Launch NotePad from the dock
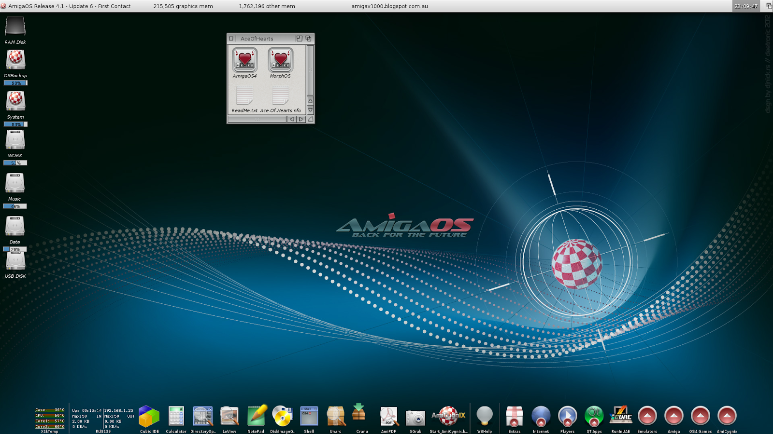Screen dimensions: 773x434 click(x=256, y=416)
